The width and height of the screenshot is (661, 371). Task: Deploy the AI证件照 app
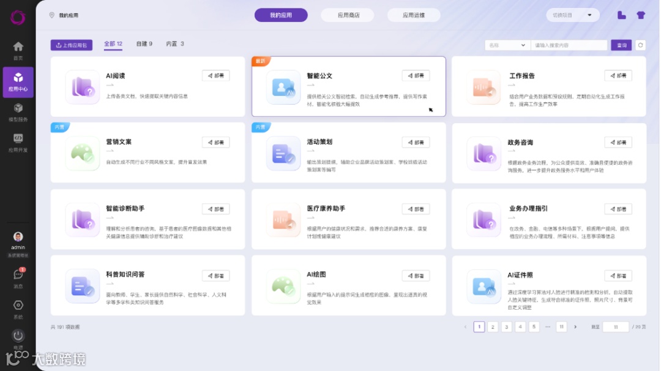(618, 275)
